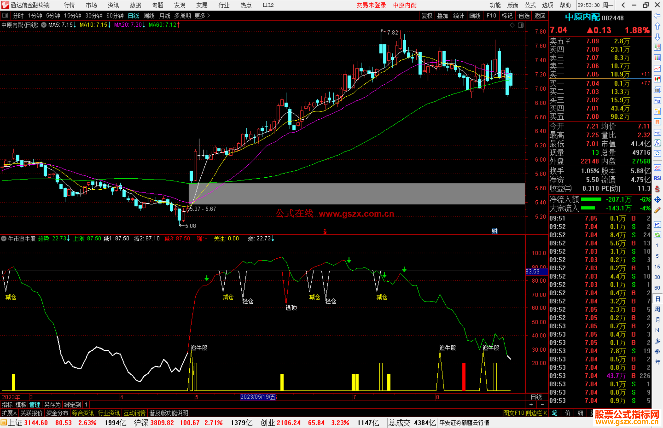
Task: Click the RSI indicator sidebar icon
Action: click(657, 178)
